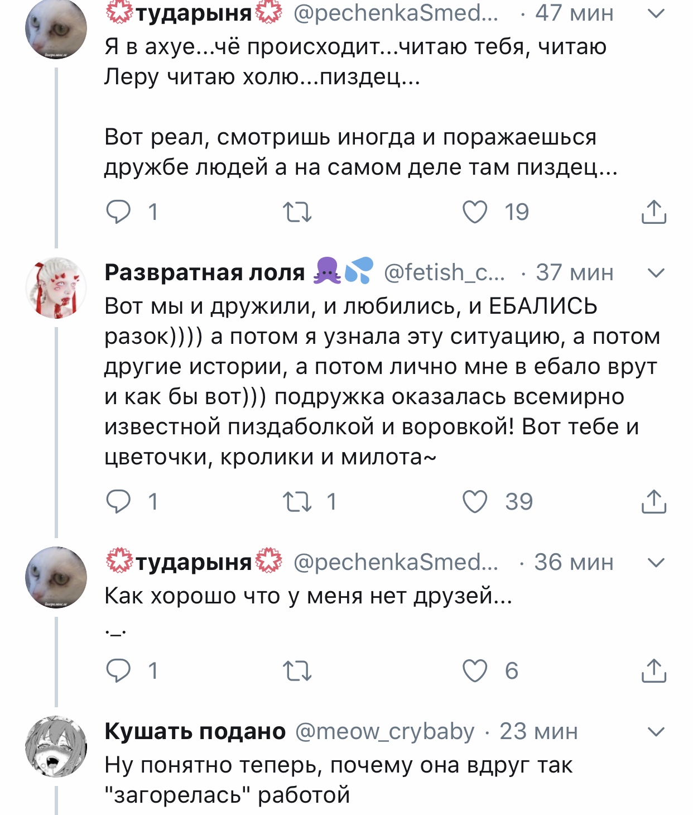Expand the options chevron on the 37 мин tweet
Screen dimensions: 693x815
coord(657,273)
